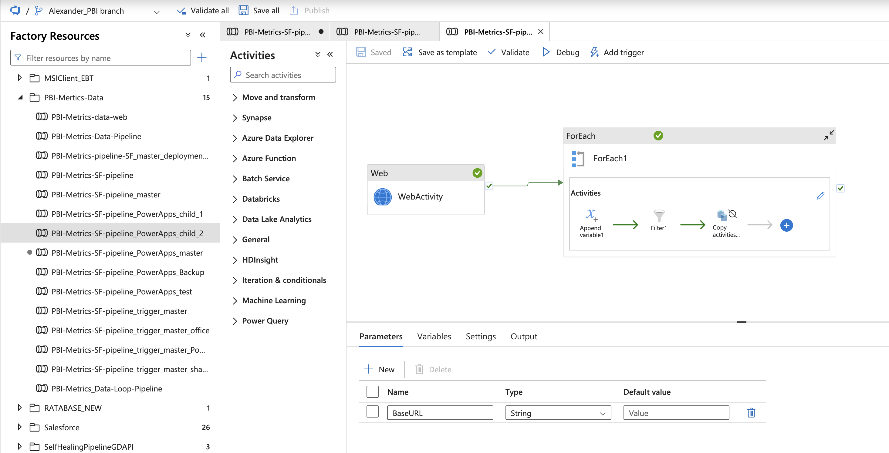Click the ForEach1 loop icon
Image resolution: width=889 pixels, height=453 pixels.
click(x=578, y=159)
